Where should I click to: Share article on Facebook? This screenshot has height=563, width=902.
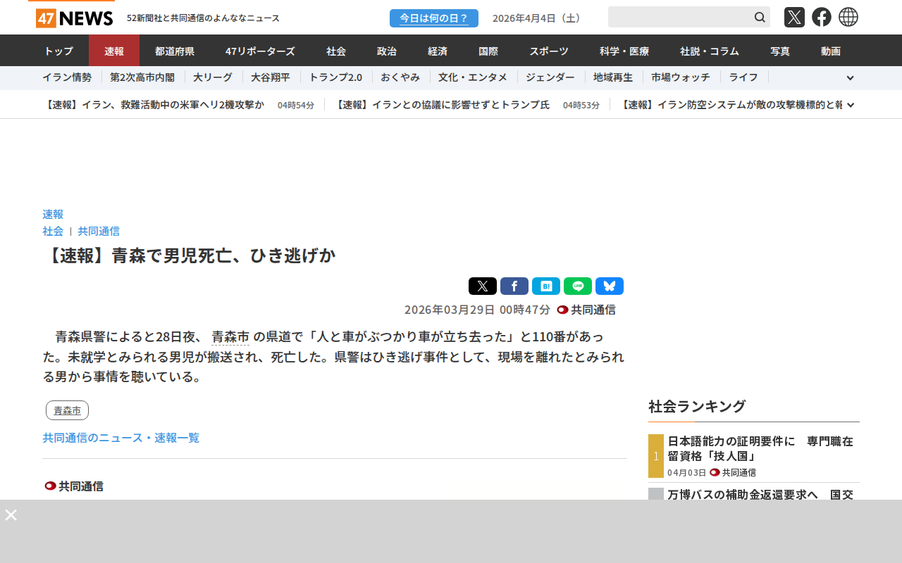pyautogui.click(x=514, y=286)
